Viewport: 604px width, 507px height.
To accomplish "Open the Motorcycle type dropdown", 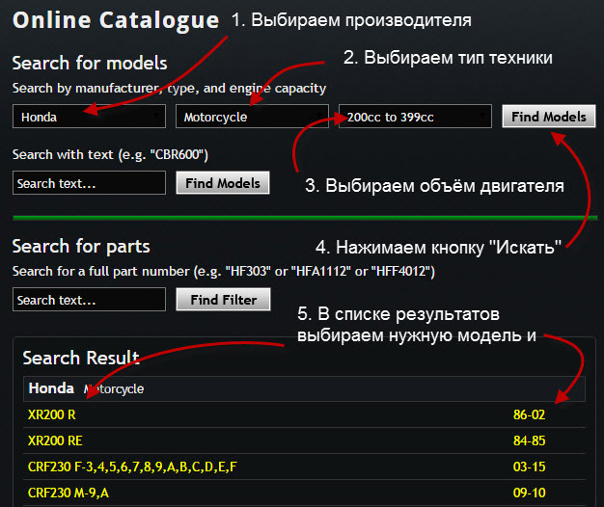I will [x=252, y=117].
